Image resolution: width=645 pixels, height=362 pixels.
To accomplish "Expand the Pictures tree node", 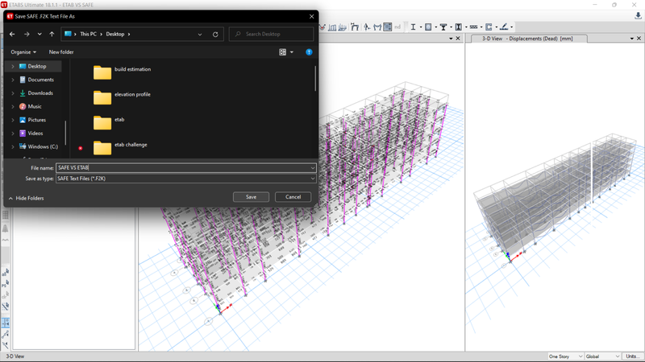I will (13, 120).
